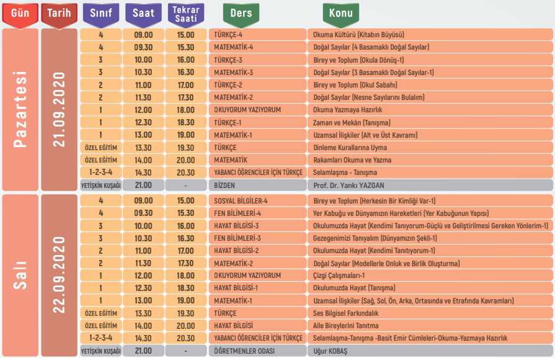Select the 21.09.2020 date block
This screenshot has height=358, width=555.
pyautogui.click(x=60, y=110)
